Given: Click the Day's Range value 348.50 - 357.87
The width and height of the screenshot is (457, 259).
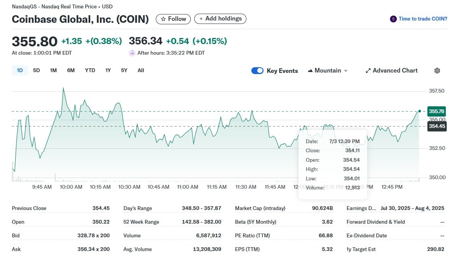Looking at the screenshot, I should pyautogui.click(x=201, y=208).
